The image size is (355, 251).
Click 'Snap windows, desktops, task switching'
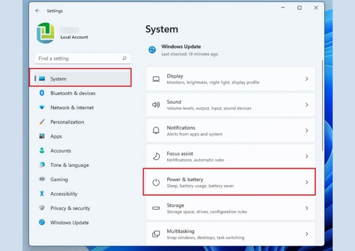click(206, 238)
